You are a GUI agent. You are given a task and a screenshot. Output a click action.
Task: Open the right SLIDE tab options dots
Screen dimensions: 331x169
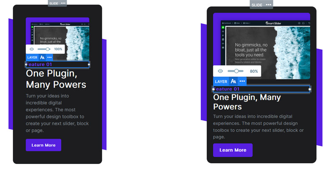coord(269,5)
